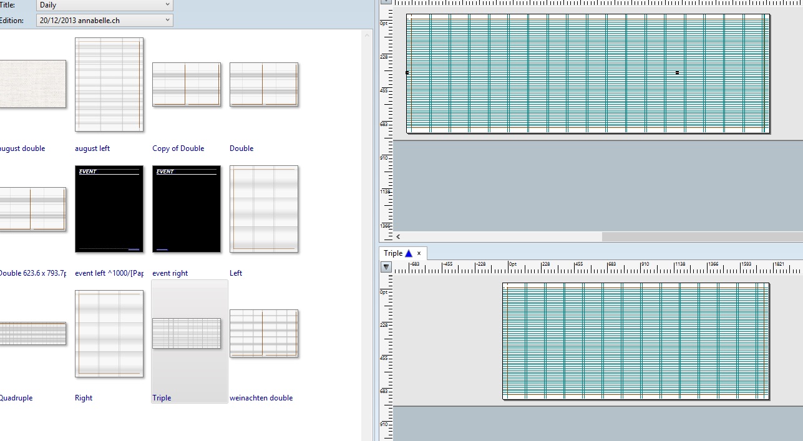Viewport: 803px width, 441px height.
Task: Close the Triple tab
Action: click(x=419, y=253)
